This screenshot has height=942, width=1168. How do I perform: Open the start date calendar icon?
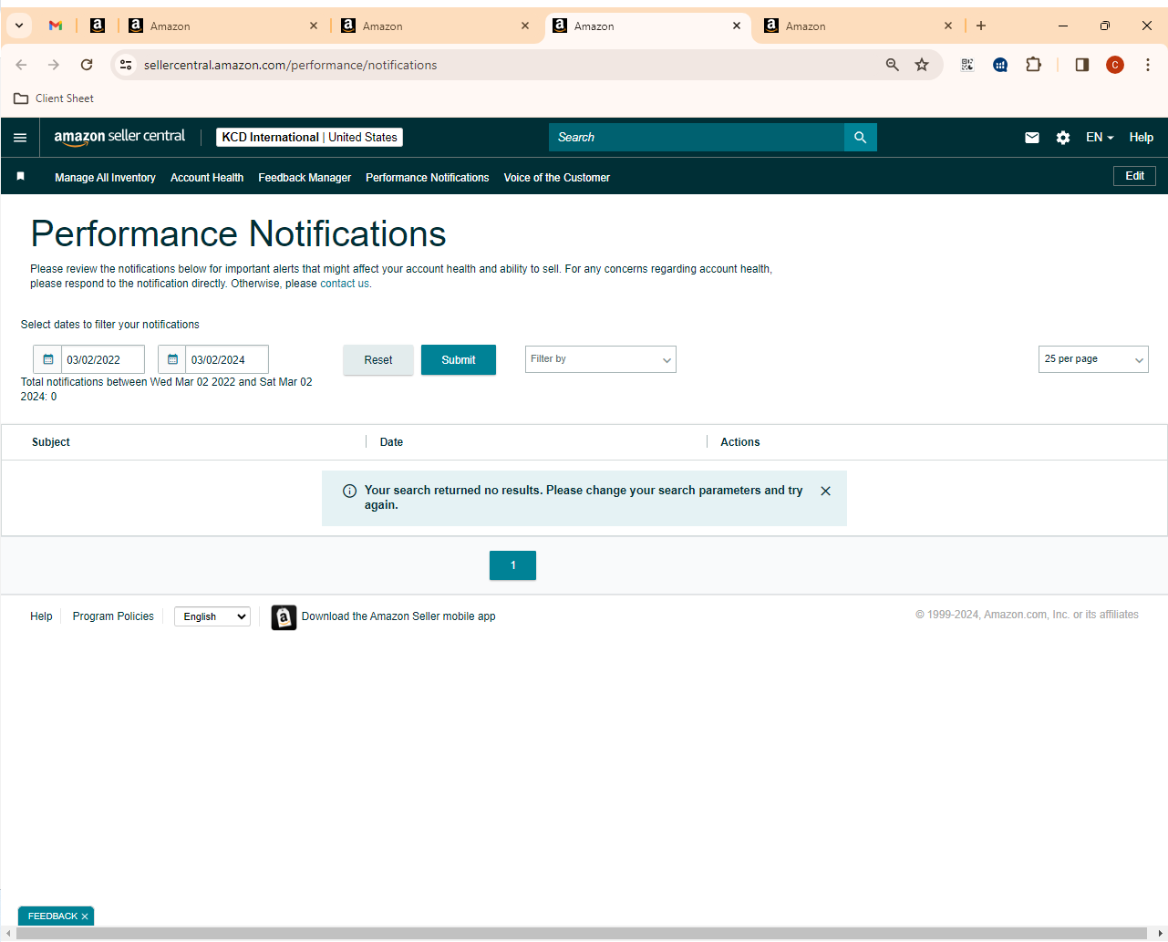click(x=48, y=359)
